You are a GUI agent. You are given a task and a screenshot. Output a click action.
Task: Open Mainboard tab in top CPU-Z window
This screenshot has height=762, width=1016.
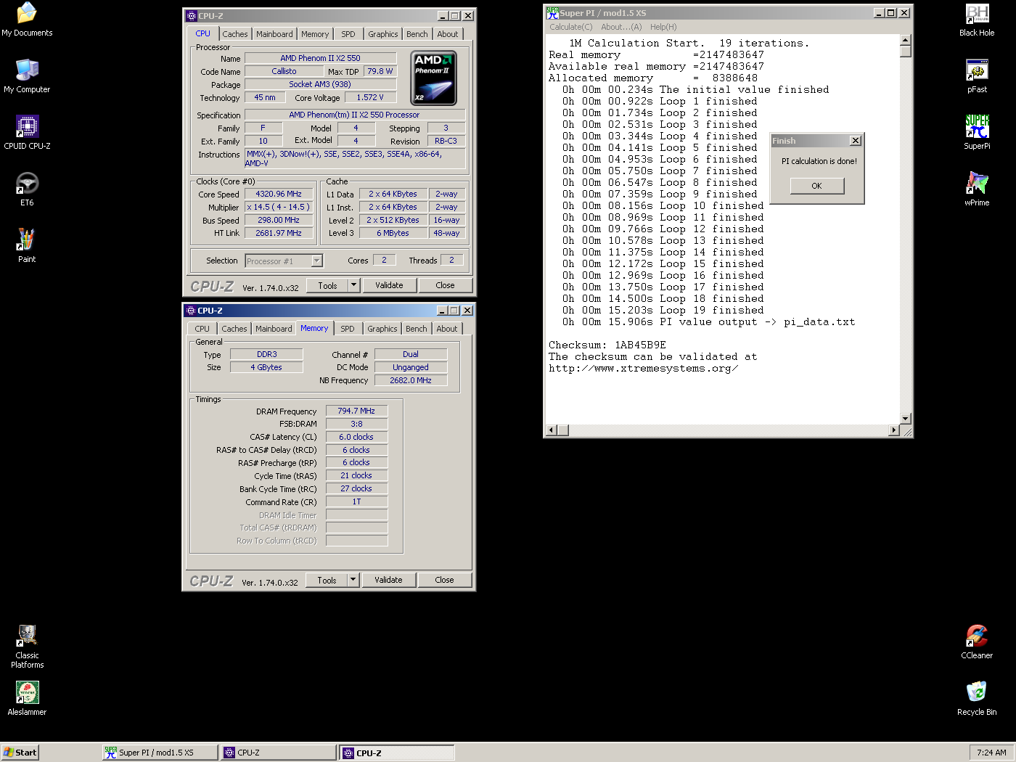pos(275,34)
